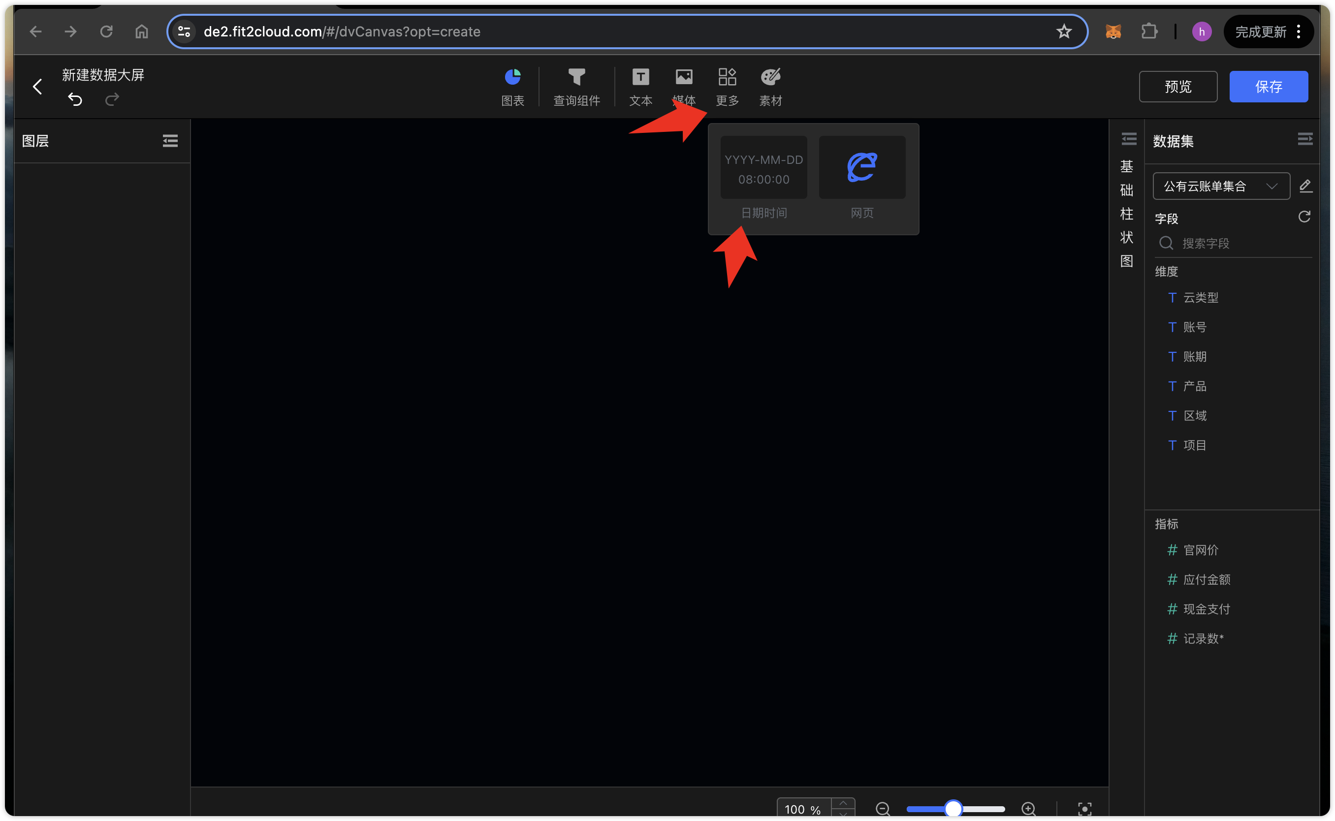Select the 记录数* metric field

pos(1196,638)
